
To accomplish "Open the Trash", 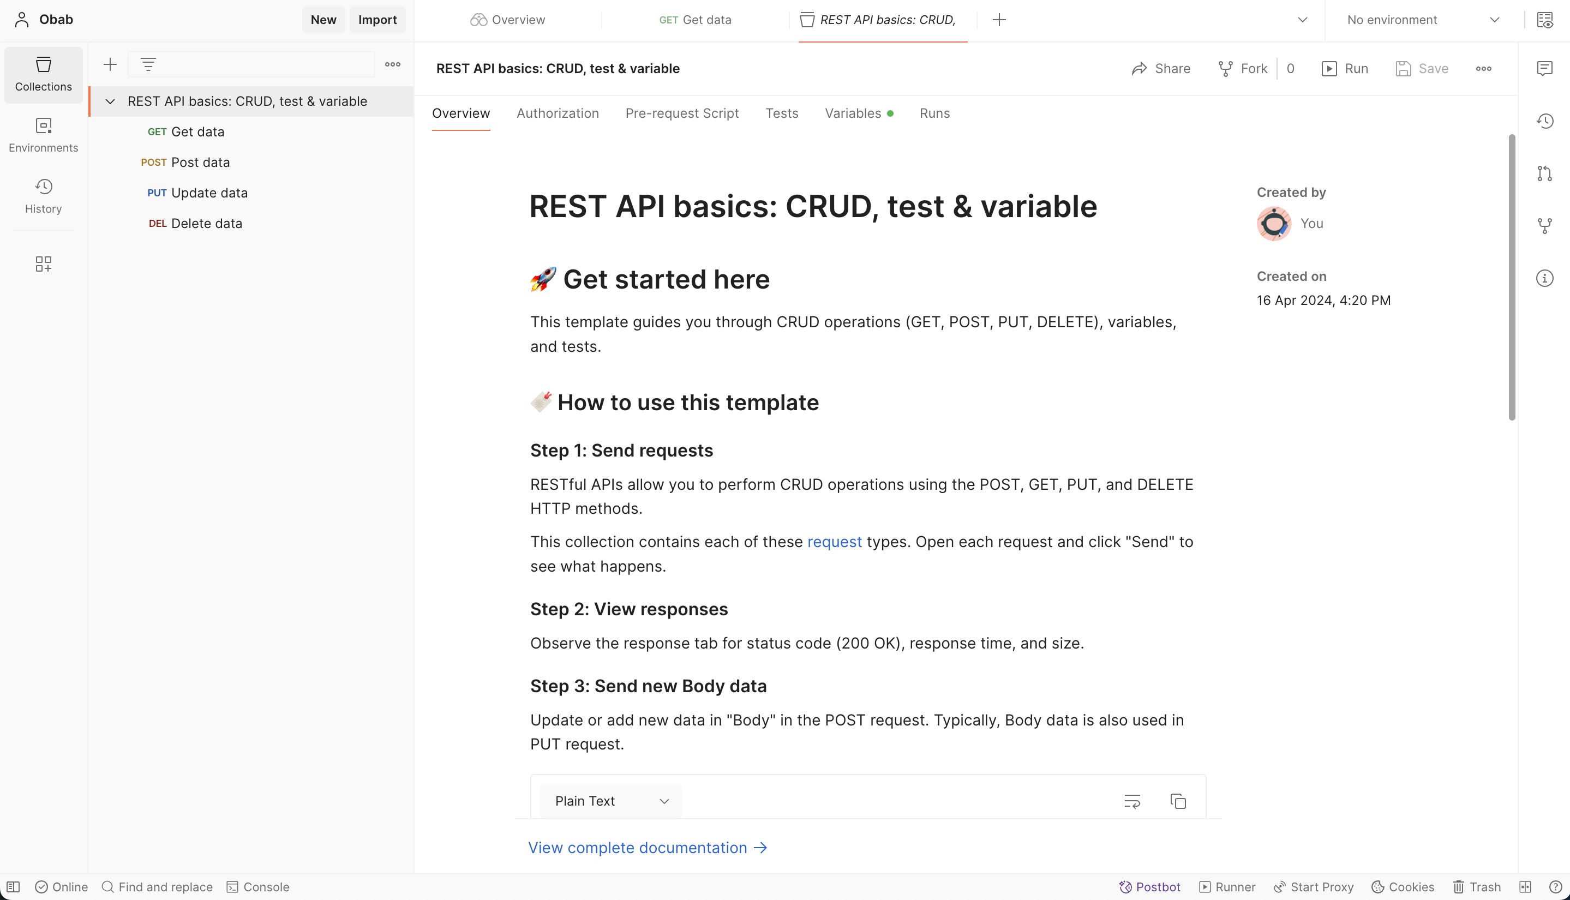I will [x=1476, y=887].
